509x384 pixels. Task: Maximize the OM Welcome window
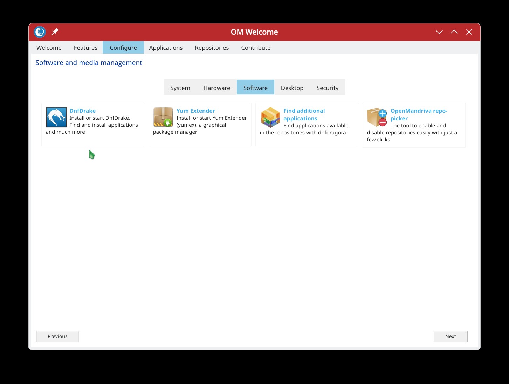pyautogui.click(x=454, y=32)
